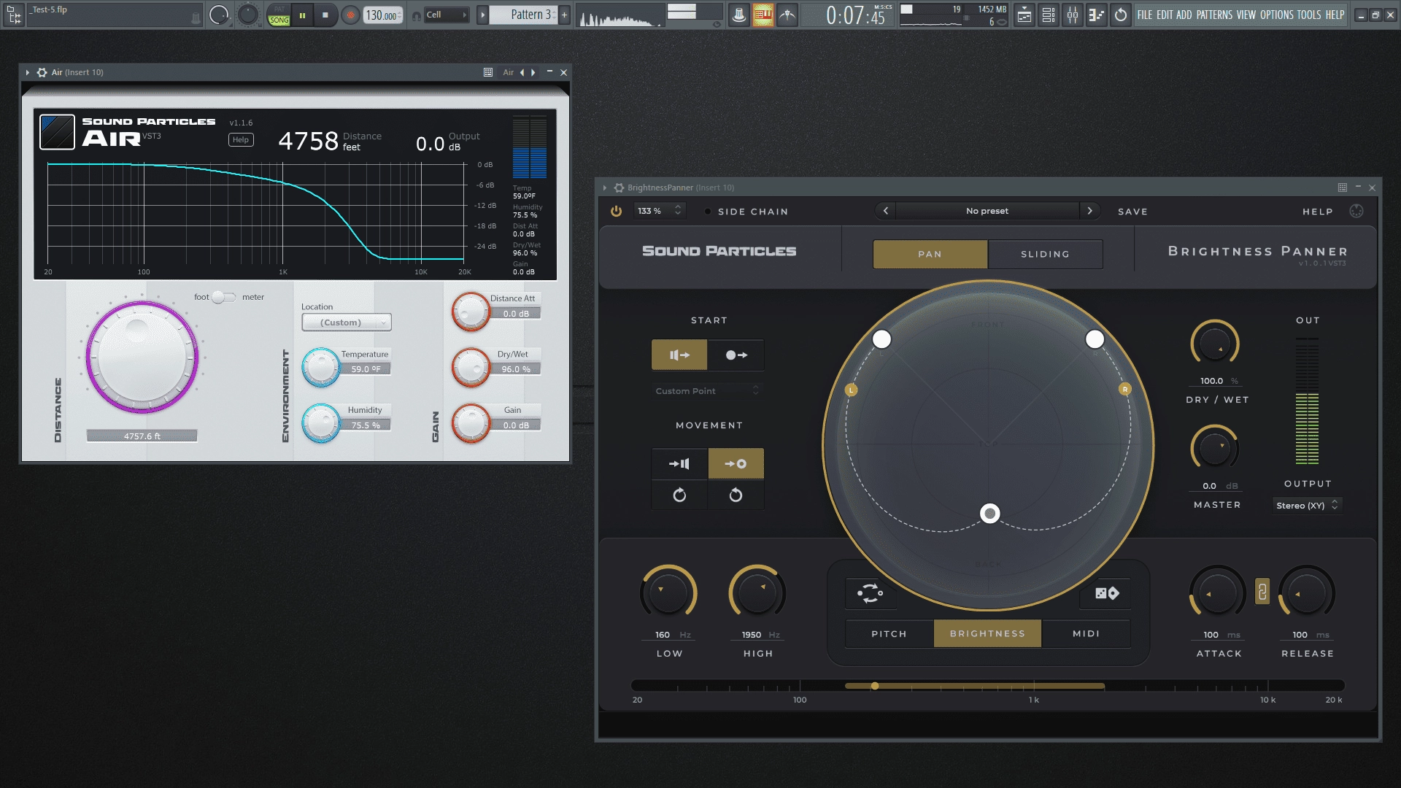Click the round icon beside HELP
This screenshot has height=788, width=1401.
pyautogui.click(x=1356, y=211)
